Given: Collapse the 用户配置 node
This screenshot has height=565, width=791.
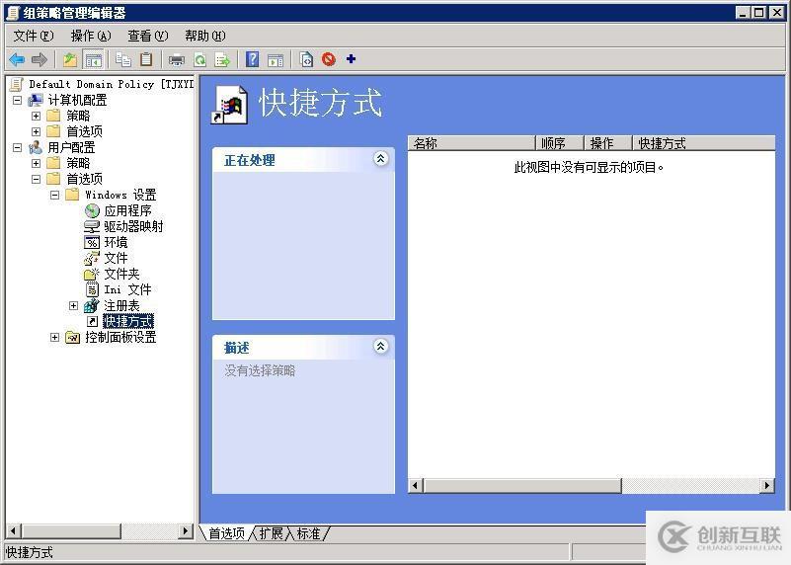Looking at the screenshot, I should point(17,147).
